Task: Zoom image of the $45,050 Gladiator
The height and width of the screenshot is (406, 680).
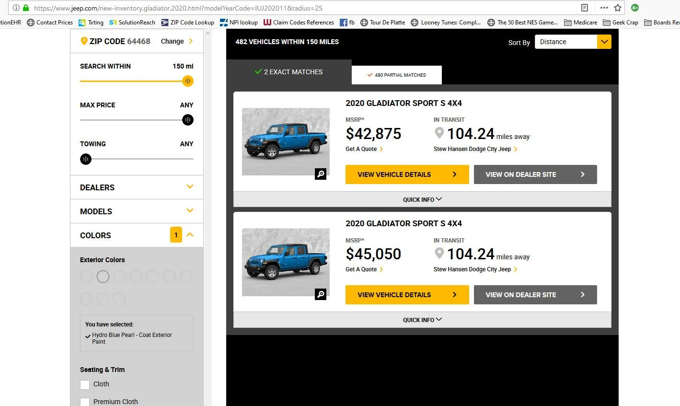Action: tap(321, 294)
